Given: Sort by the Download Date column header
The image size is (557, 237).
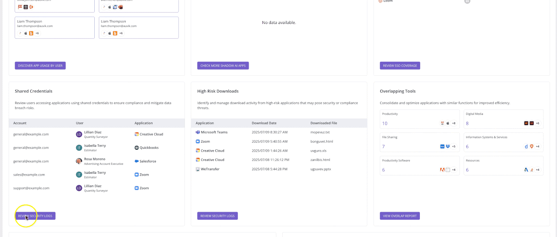Looking at the screenshot, I should (x=264, y=123).
